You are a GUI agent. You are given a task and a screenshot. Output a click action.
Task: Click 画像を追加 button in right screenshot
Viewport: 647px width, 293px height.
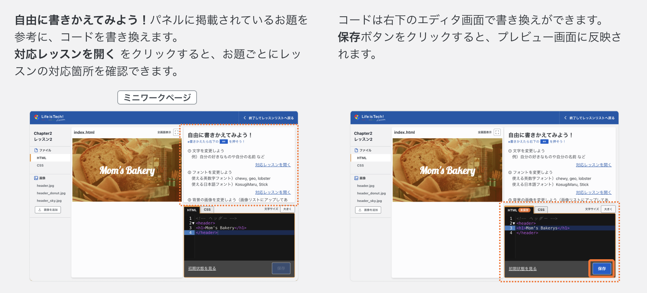tap(368, 210)
